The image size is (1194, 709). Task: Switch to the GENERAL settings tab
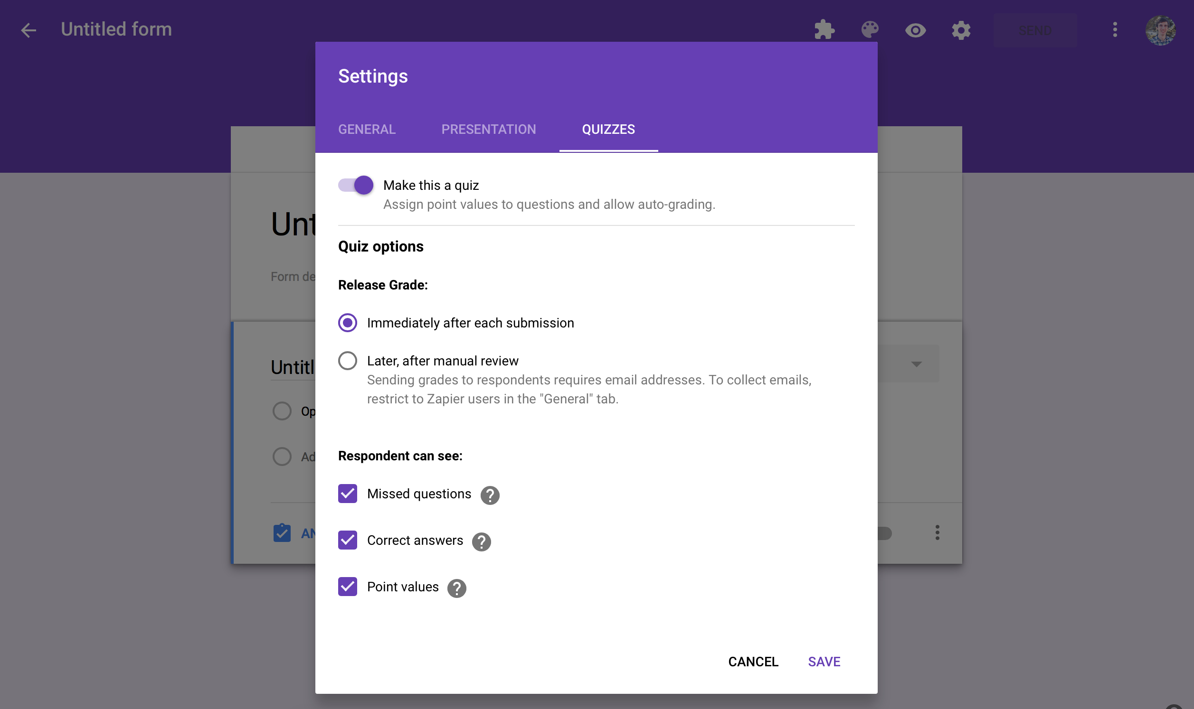pyautogui.click(x=366, y=129)
